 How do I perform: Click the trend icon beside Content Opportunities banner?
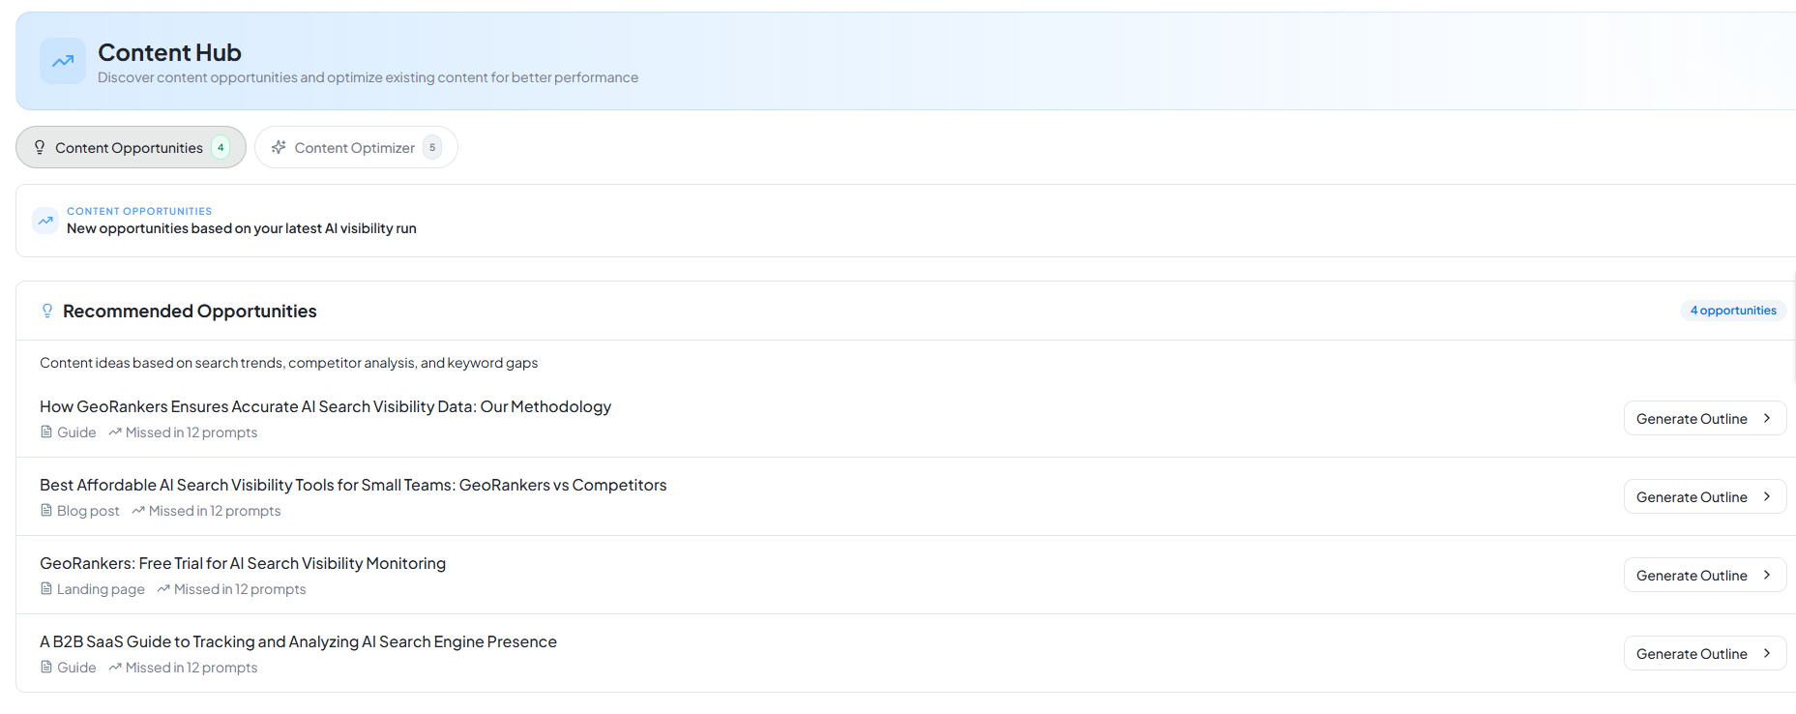click(x=45, y=221)
